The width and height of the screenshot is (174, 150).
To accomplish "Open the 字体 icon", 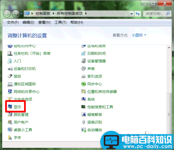I will 10,137.
